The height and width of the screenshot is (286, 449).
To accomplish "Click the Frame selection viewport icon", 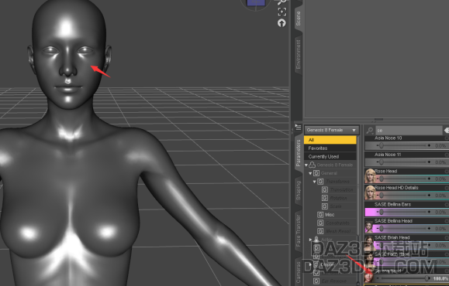I will click(x=282, y=12).
